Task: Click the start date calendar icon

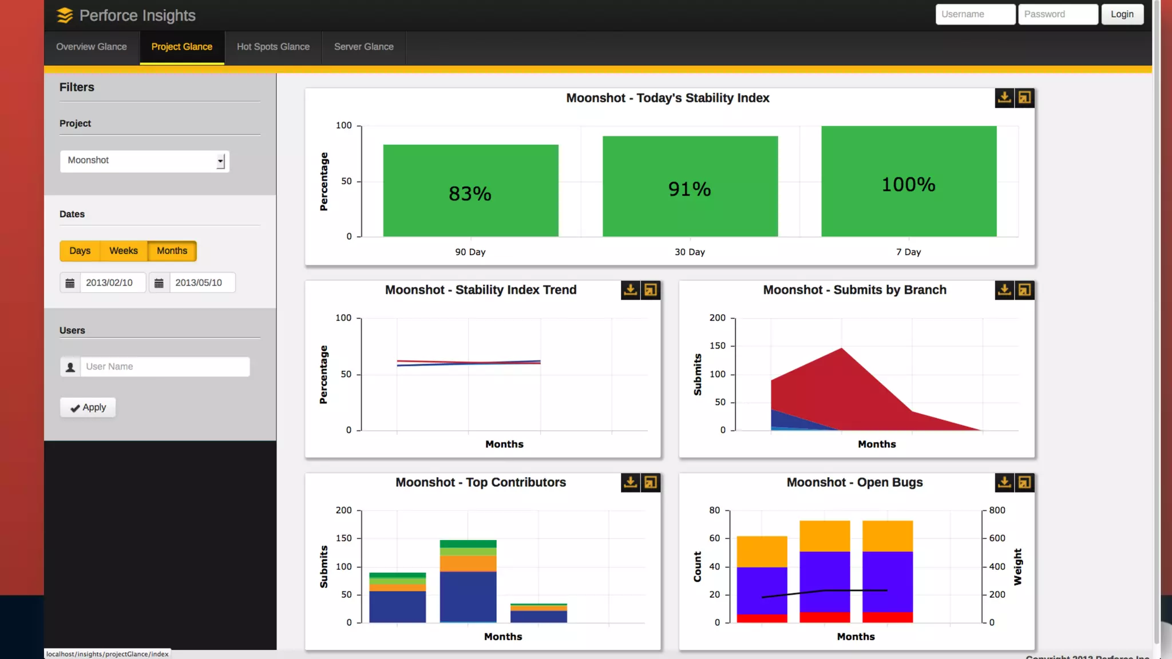Action: pos(70,283)
